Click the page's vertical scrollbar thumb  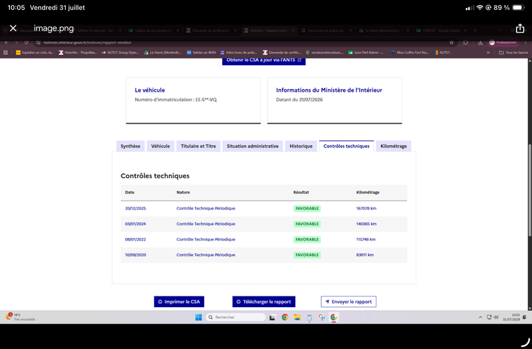click(530, 190)
